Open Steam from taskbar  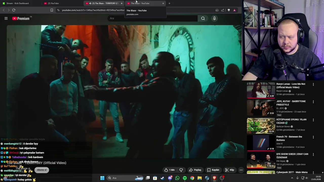point(163,178)
